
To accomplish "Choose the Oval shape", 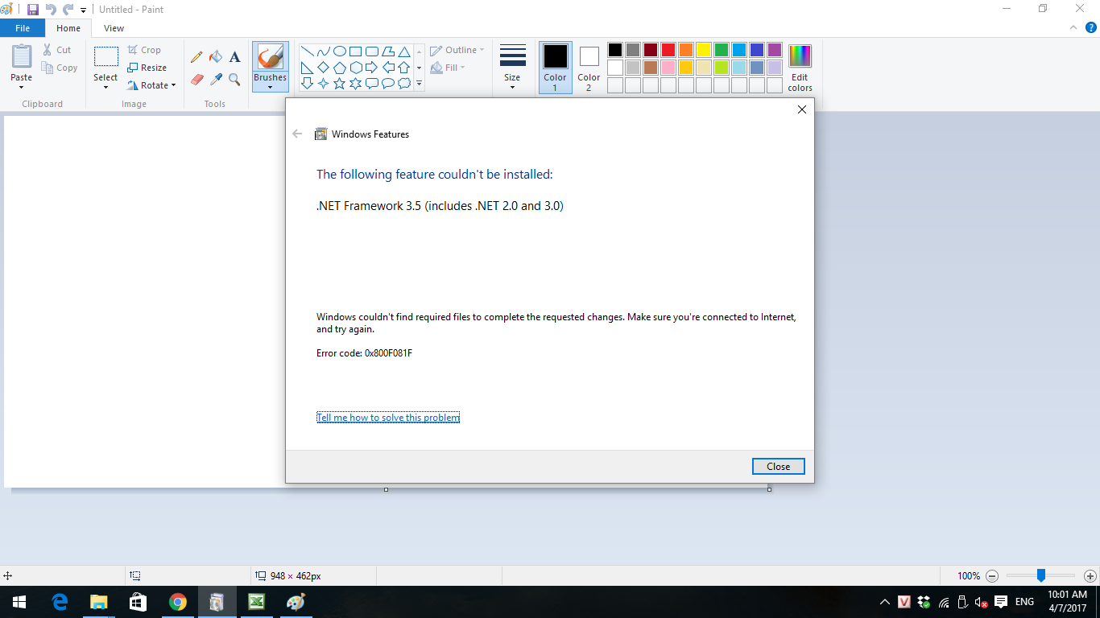I will point(340,51).
